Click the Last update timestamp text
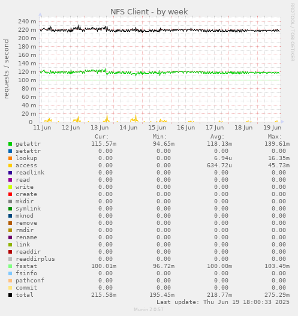Image resolution: width=298 pixels, height=316 pixels. tap(223, 302)
